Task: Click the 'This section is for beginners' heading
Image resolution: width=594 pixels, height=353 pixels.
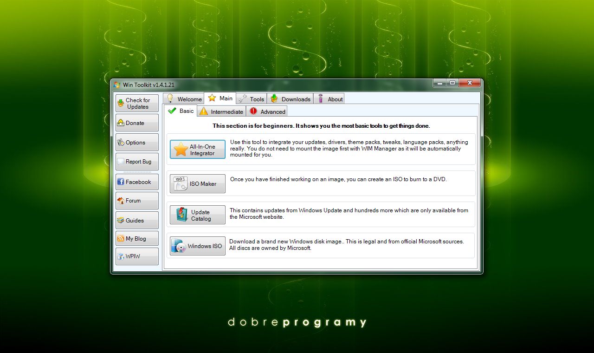Action: click(x=321, y=125)
